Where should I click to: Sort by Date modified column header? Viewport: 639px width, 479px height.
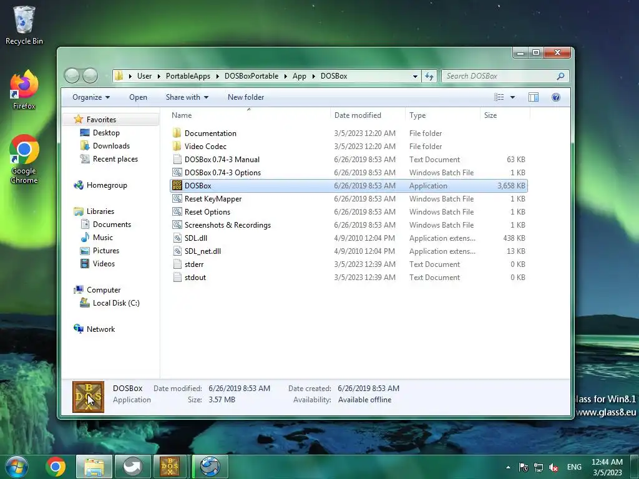368,115
